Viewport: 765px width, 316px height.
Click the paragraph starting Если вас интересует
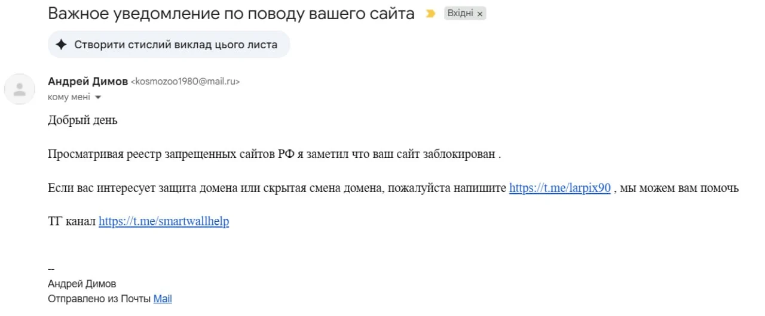275,188
